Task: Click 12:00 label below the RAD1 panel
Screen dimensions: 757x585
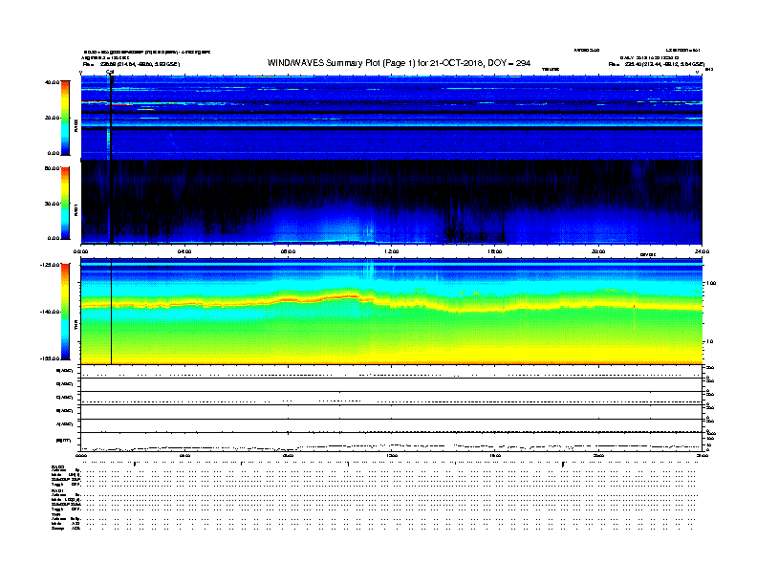Action: 392,251
